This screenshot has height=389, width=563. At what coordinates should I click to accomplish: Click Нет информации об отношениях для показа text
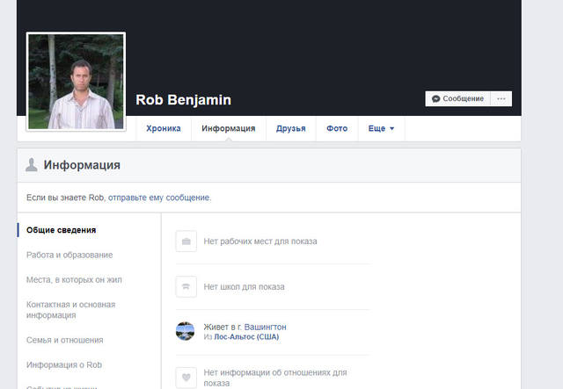275,378
